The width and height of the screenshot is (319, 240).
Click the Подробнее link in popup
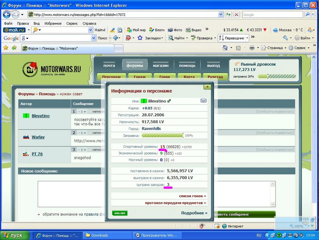(194, 213)
